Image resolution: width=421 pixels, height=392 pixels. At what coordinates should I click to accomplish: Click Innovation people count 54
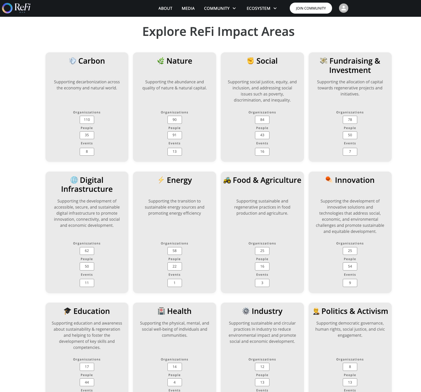pos(350,266)
